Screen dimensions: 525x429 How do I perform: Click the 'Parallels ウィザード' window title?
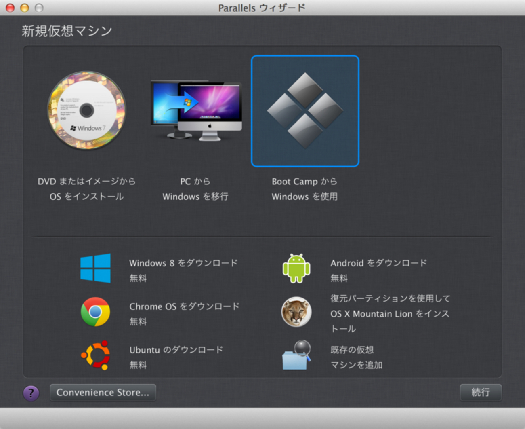(x=262, y=8)
